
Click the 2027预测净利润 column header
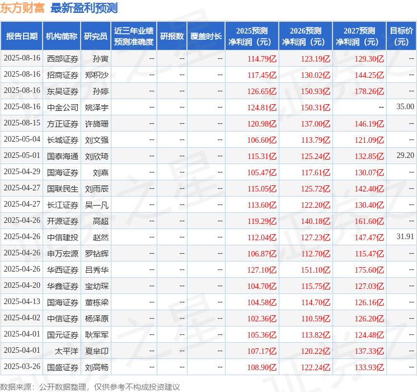[x=359, y=36]
